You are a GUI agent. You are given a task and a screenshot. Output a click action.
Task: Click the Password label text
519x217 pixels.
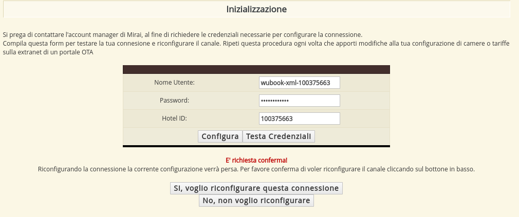pyautogui.click(x=174, y=101)
